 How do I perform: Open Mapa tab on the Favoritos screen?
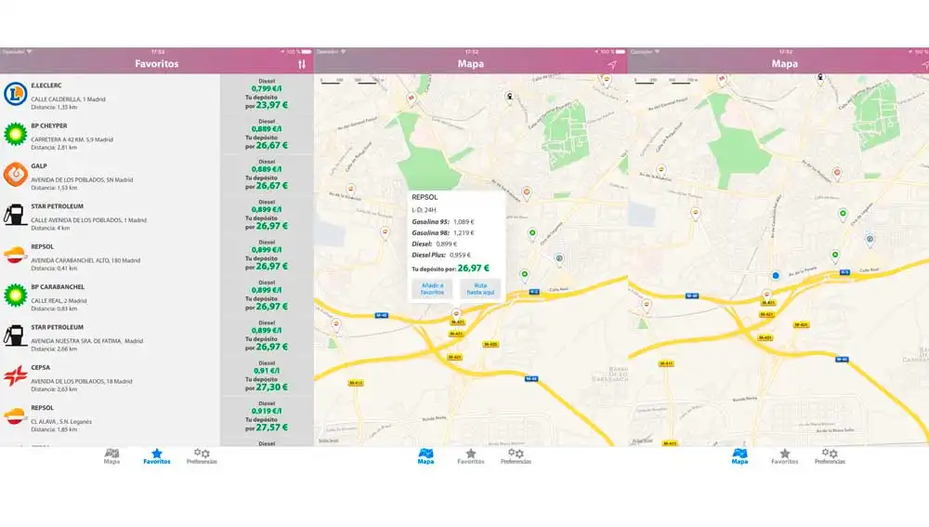click(111, 455)
